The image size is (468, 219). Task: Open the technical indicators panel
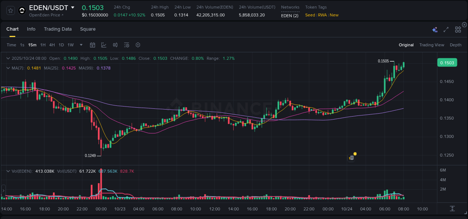click(x=115, y=44)
